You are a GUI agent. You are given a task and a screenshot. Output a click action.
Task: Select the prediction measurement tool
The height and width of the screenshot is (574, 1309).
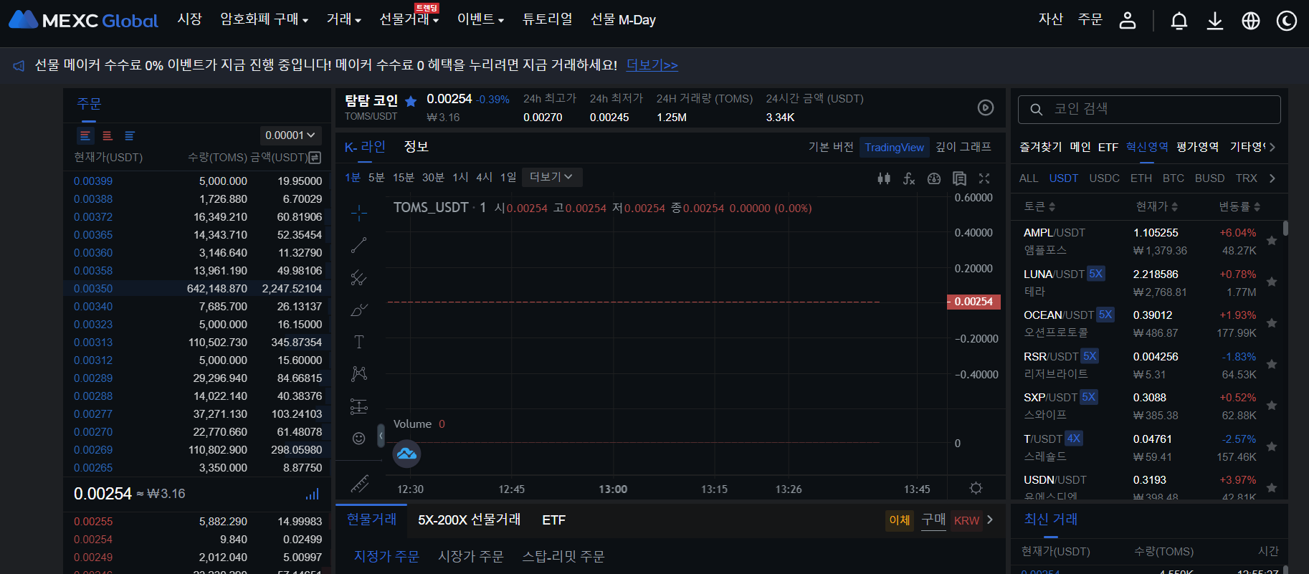(359, 406)
